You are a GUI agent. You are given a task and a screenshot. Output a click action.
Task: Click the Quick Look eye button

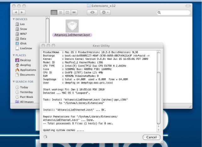tap(92, 12)
